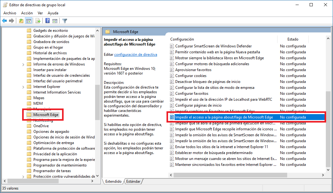Viewport: 333px width, 193px height.
Task: Select the Historial de archivos folder
Action: point(50,53)
